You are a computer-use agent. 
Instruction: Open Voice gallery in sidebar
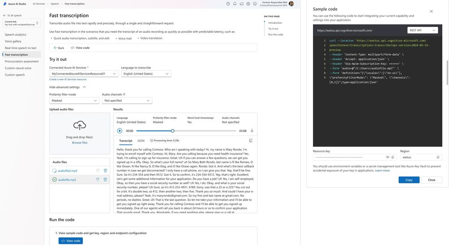point(13,41)
